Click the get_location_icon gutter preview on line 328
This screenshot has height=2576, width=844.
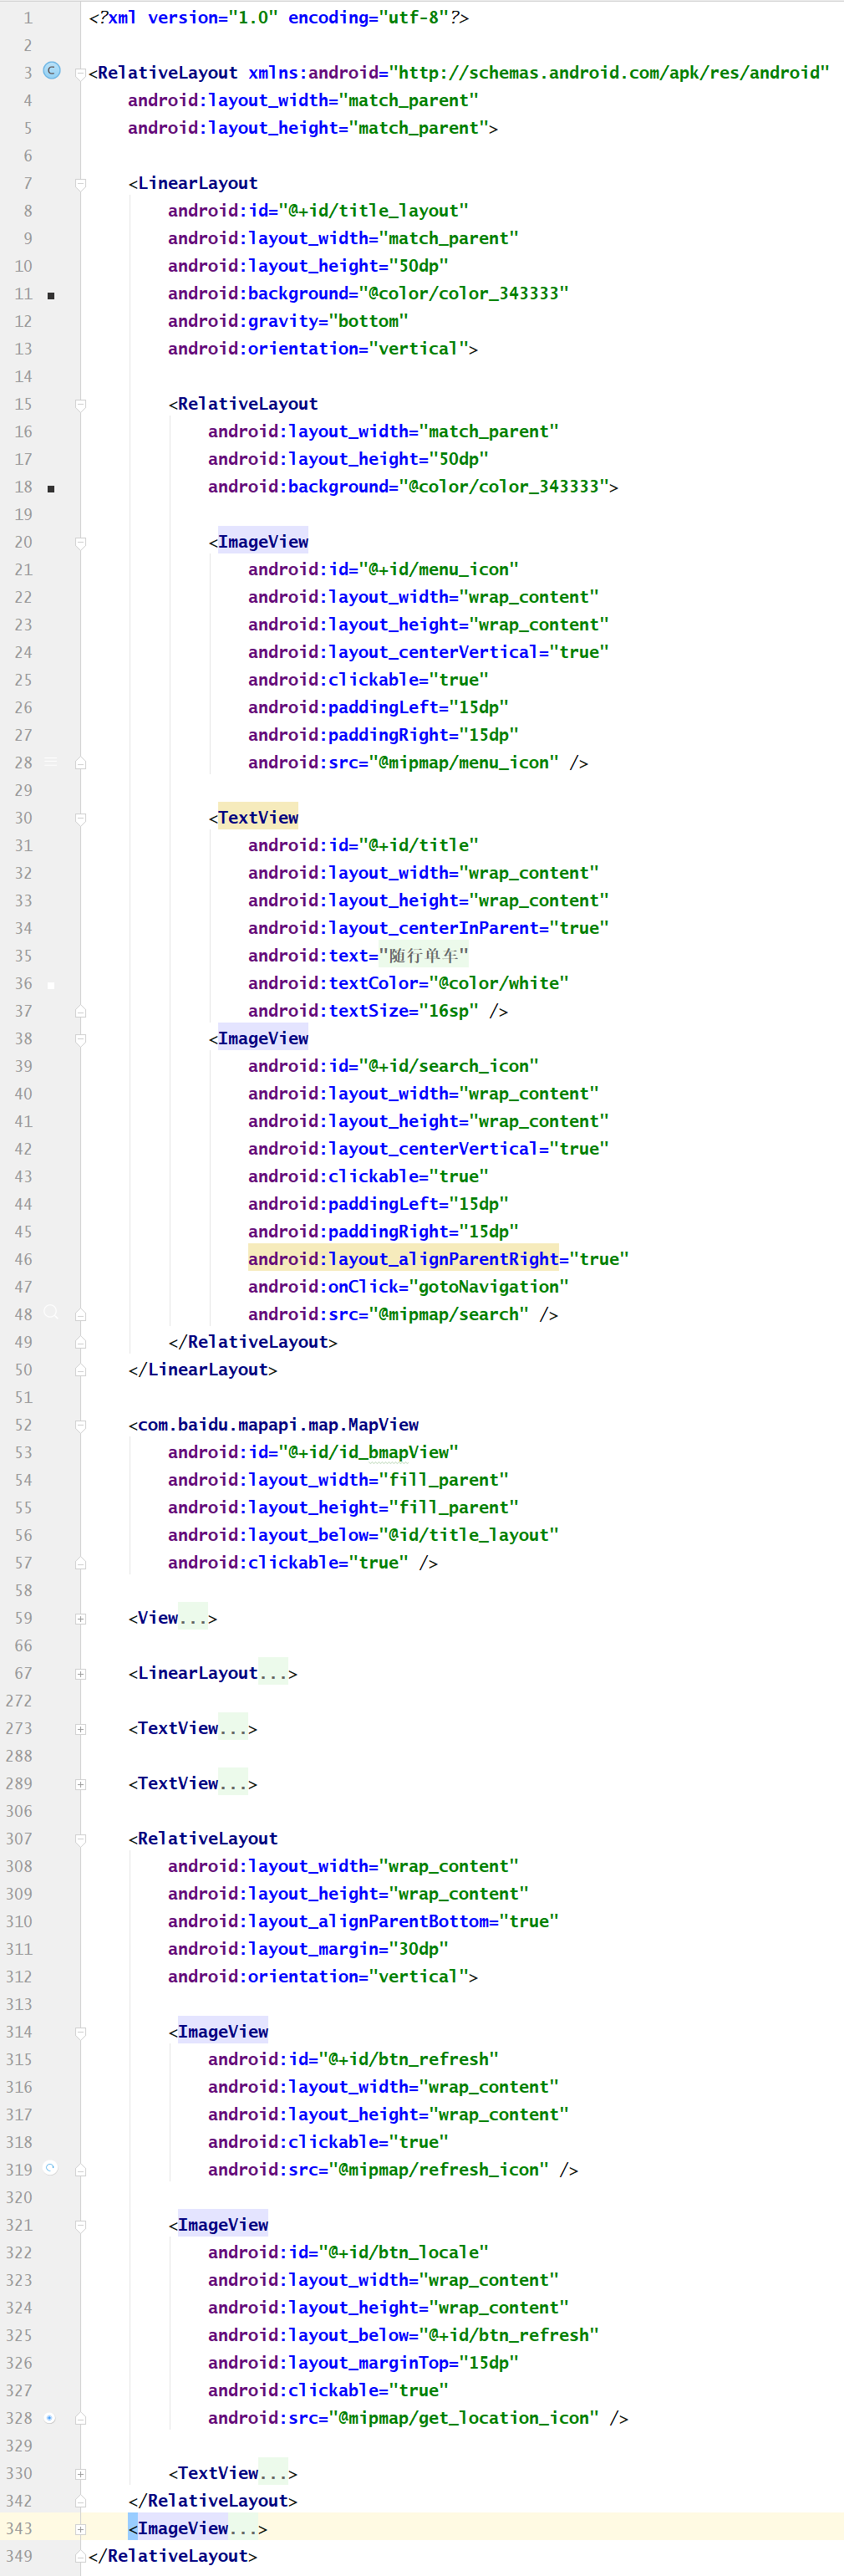[51, 2417]
